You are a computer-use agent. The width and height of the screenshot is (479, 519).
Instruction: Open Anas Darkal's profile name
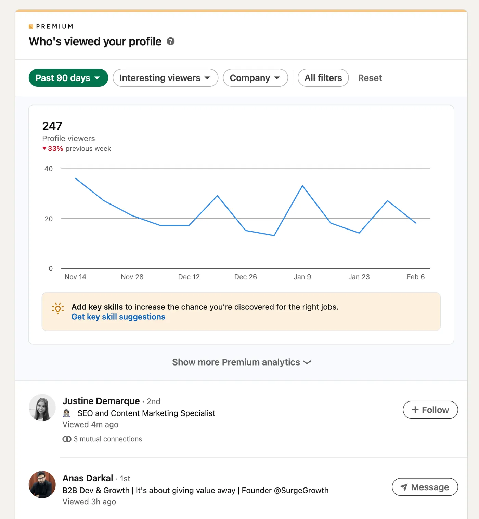88,478
